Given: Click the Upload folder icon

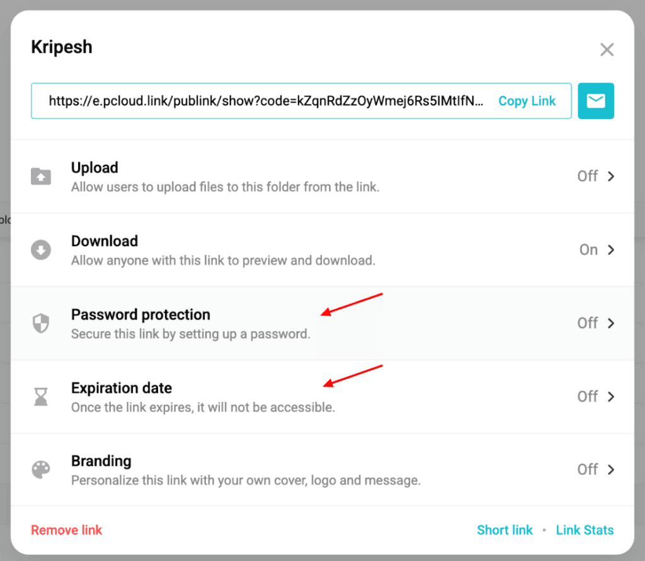Looking at the screenshot, I should (41, 176).
